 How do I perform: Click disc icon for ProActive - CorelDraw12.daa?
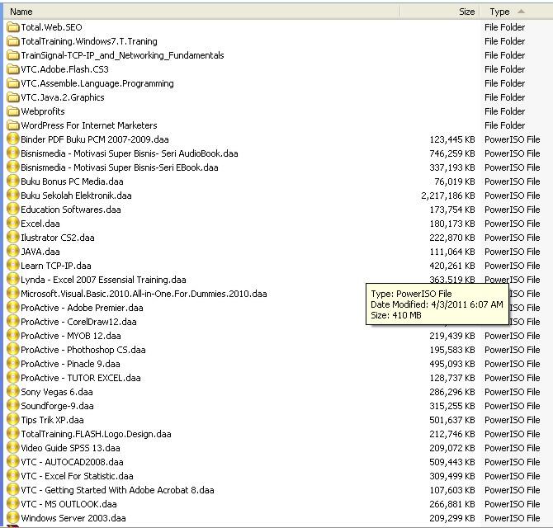coord(13,322)
